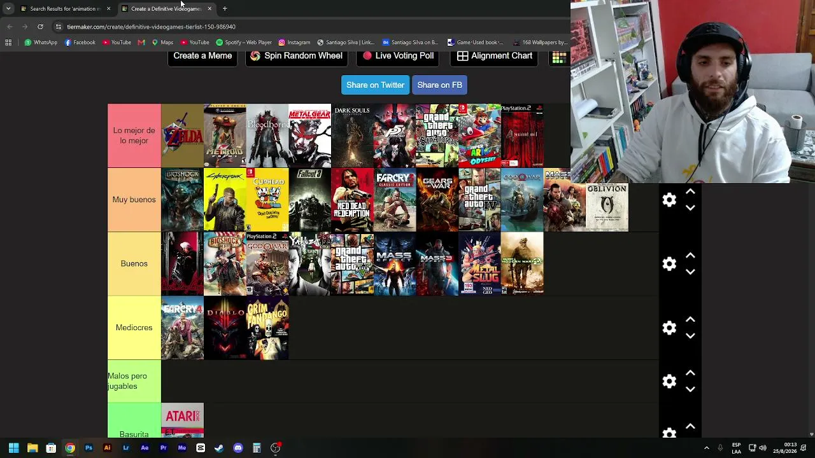The image size is (815, 458).
Task: Move the Mediocres tier down
Action: pyautogui.click(x=690, y=336)
